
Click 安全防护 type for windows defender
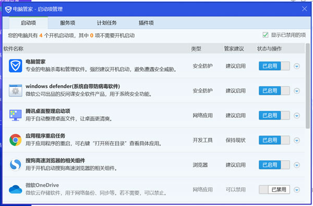tap(202, 91)
